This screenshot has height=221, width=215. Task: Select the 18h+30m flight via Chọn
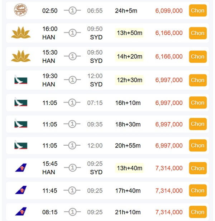click(197, 124)
